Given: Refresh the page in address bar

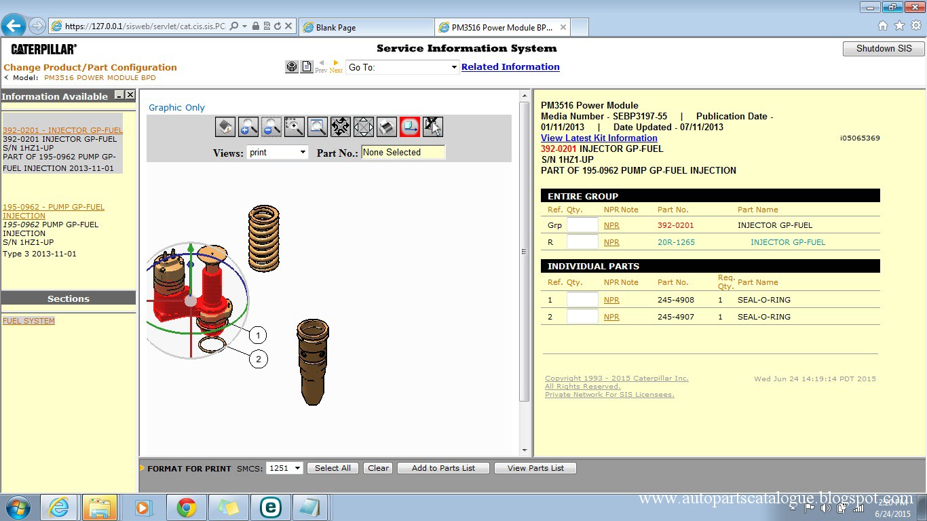Looking at the screenshot, I should click(278, 26).
